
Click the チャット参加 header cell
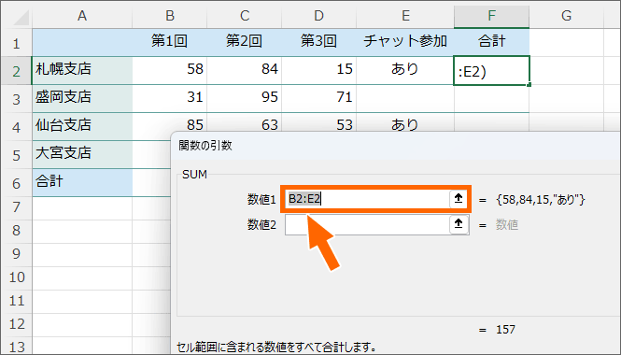tap(405, 42)
